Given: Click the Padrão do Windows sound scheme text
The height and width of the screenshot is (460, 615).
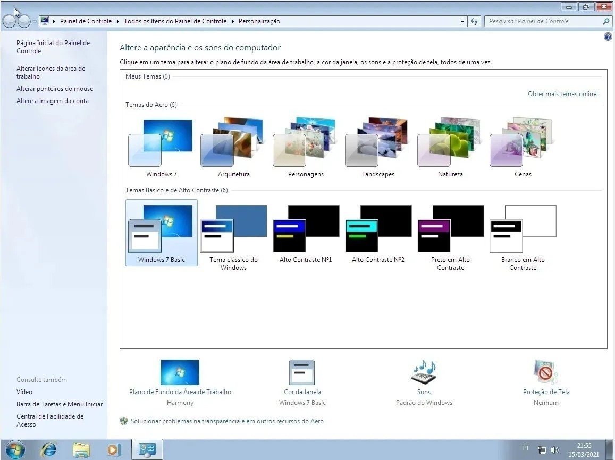Looking at the screenshot, I should (424, 403).
